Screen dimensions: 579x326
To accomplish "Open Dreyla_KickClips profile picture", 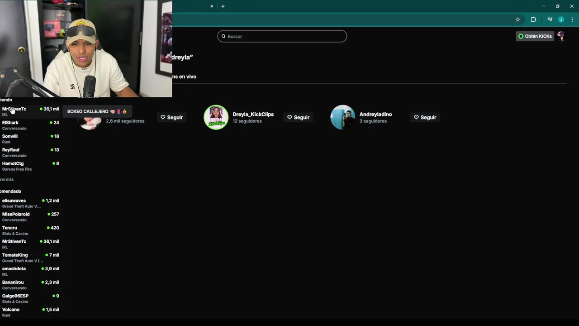I will 216,117.
